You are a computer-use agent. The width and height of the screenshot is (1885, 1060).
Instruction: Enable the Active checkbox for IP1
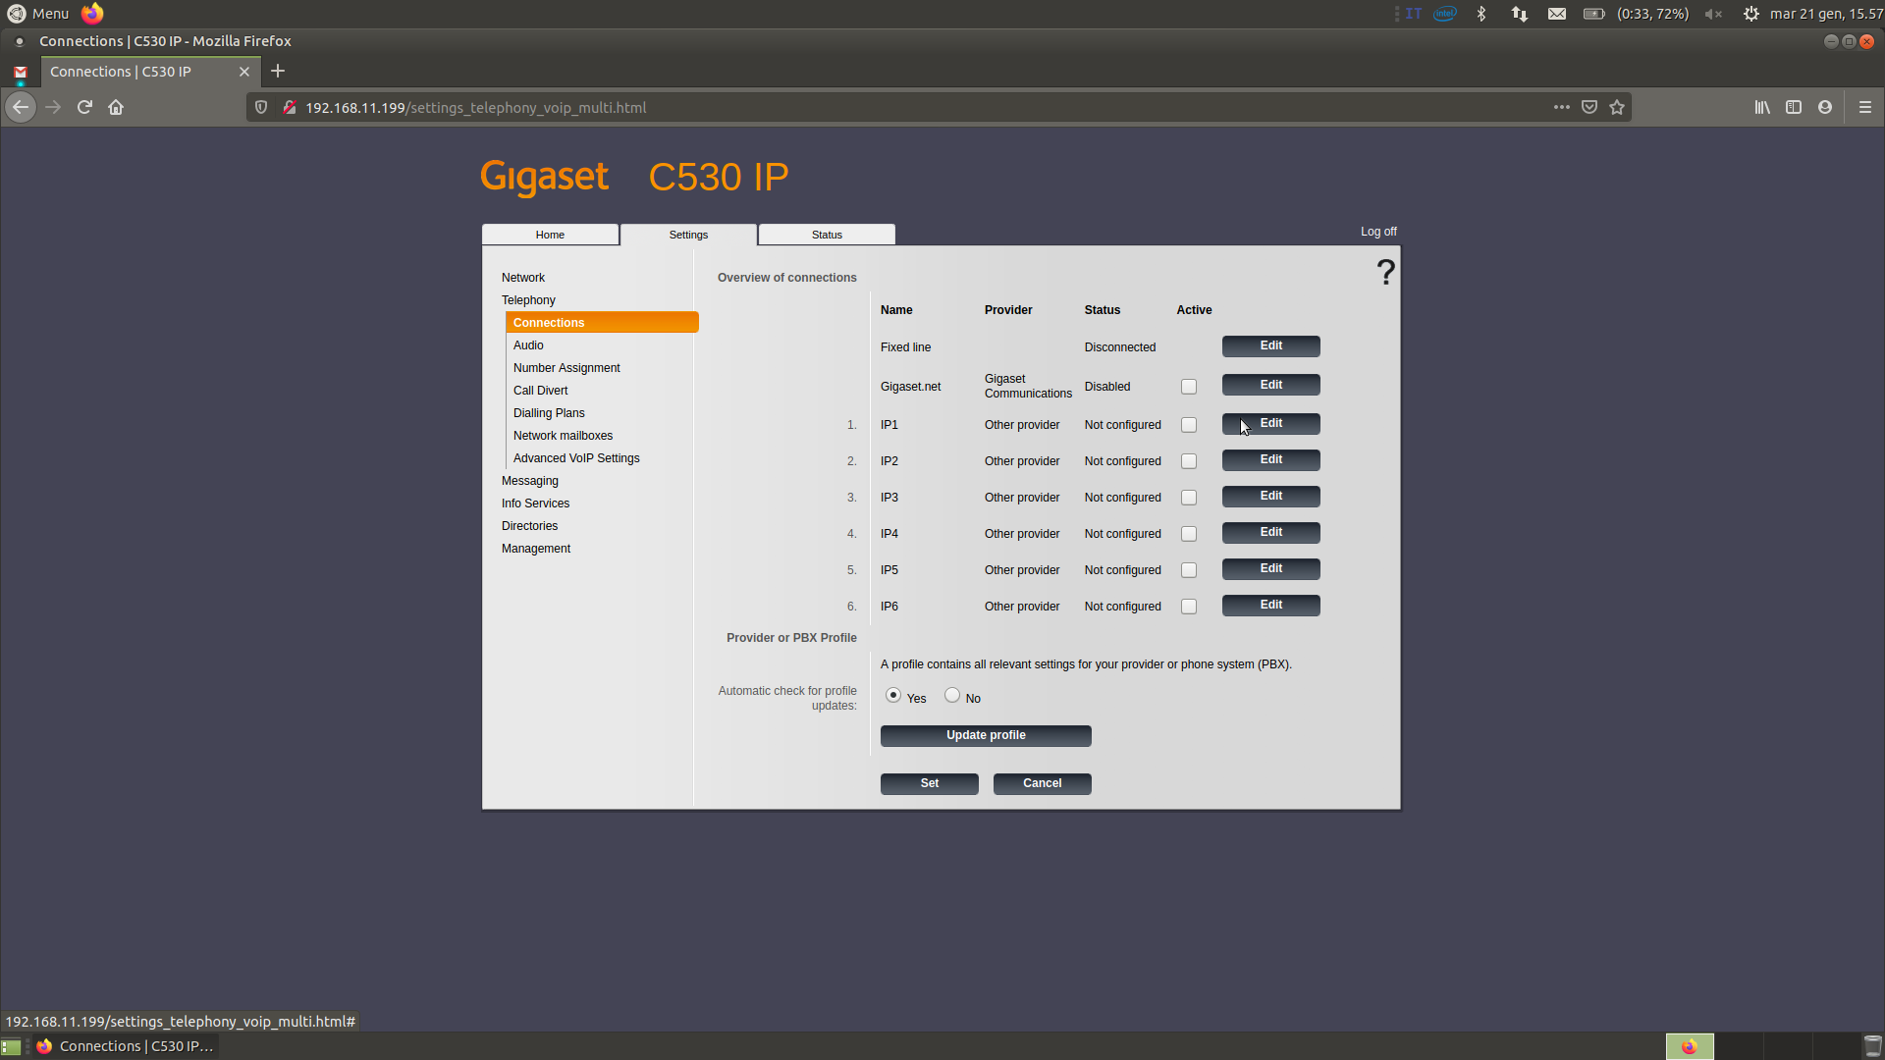[x=1189, y=425]
